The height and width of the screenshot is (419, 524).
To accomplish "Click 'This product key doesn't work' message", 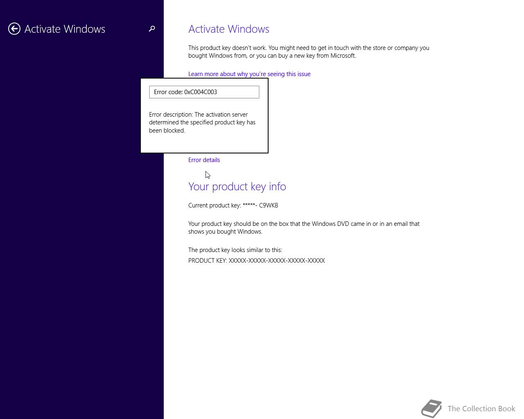I will [x=309, y=52].
